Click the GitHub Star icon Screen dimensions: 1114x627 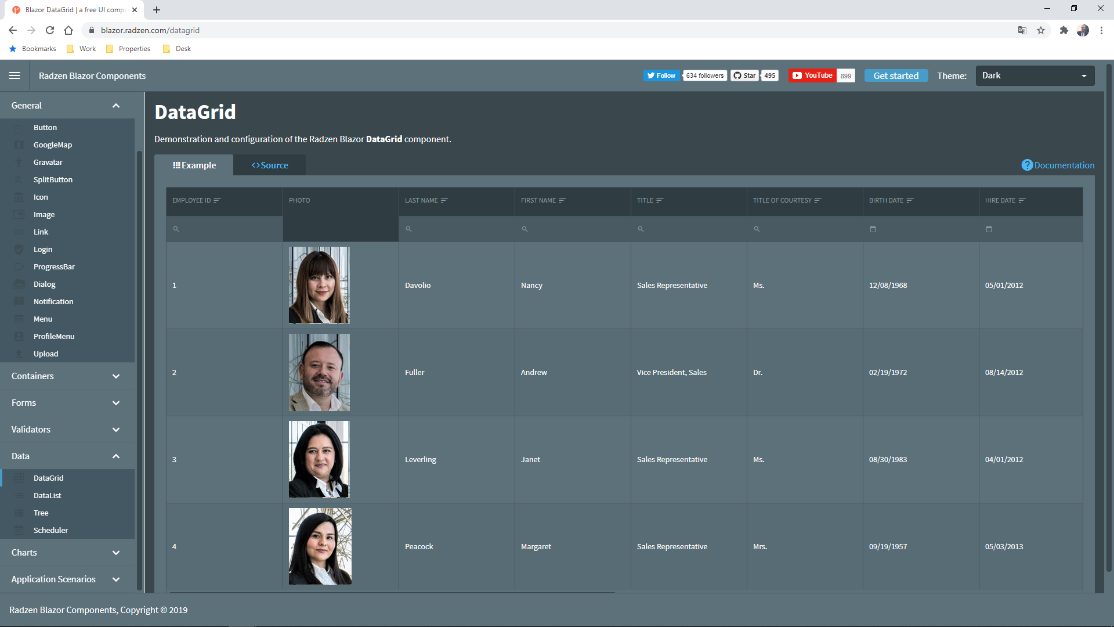point(737,75)
